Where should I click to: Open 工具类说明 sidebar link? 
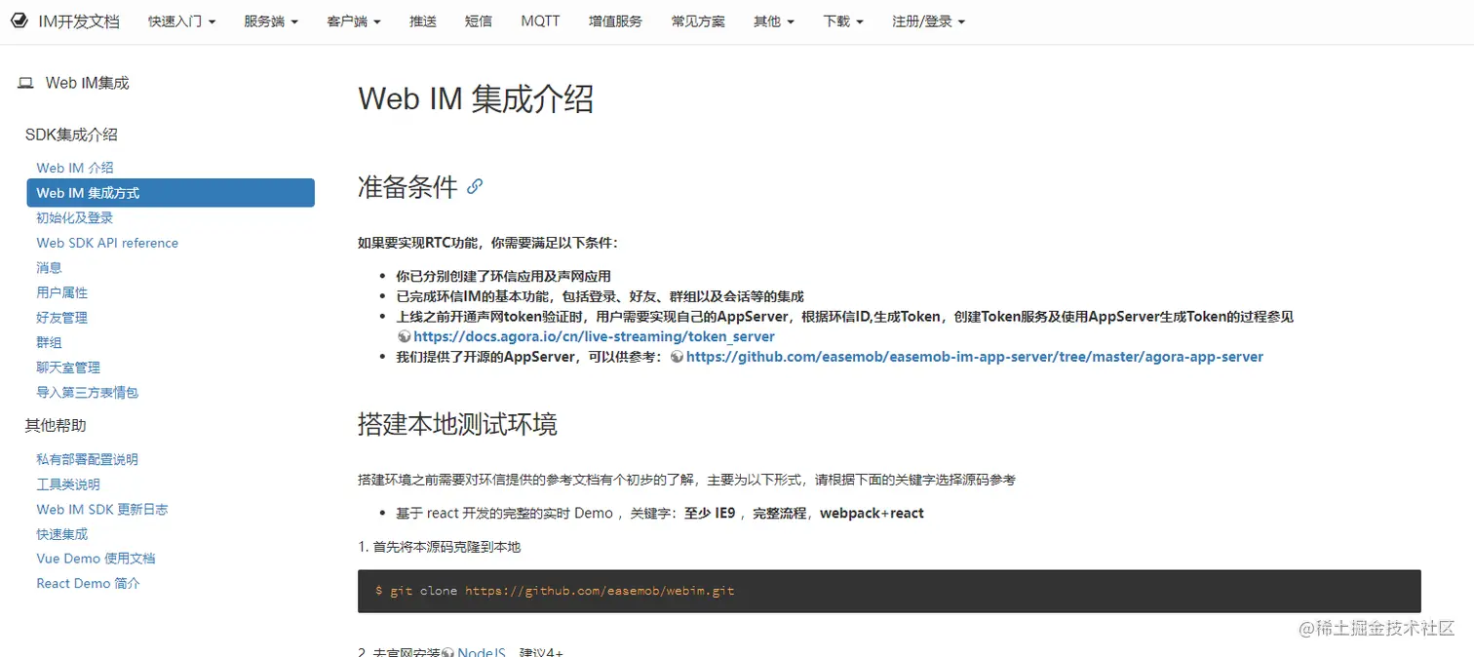[68, 484]
